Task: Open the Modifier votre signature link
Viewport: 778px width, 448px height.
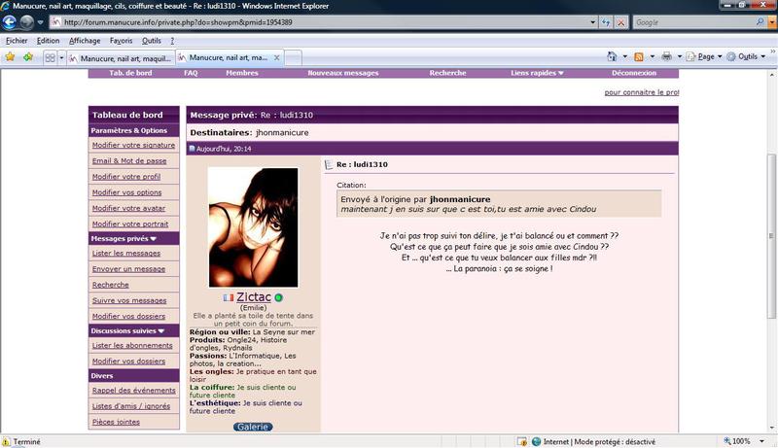Action: 133,146
